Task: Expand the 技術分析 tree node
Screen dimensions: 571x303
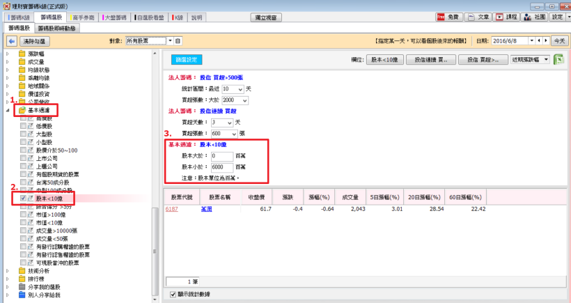Action: [x=8, y=270]
